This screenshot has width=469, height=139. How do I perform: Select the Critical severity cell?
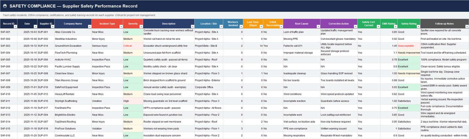click(133, 46)
